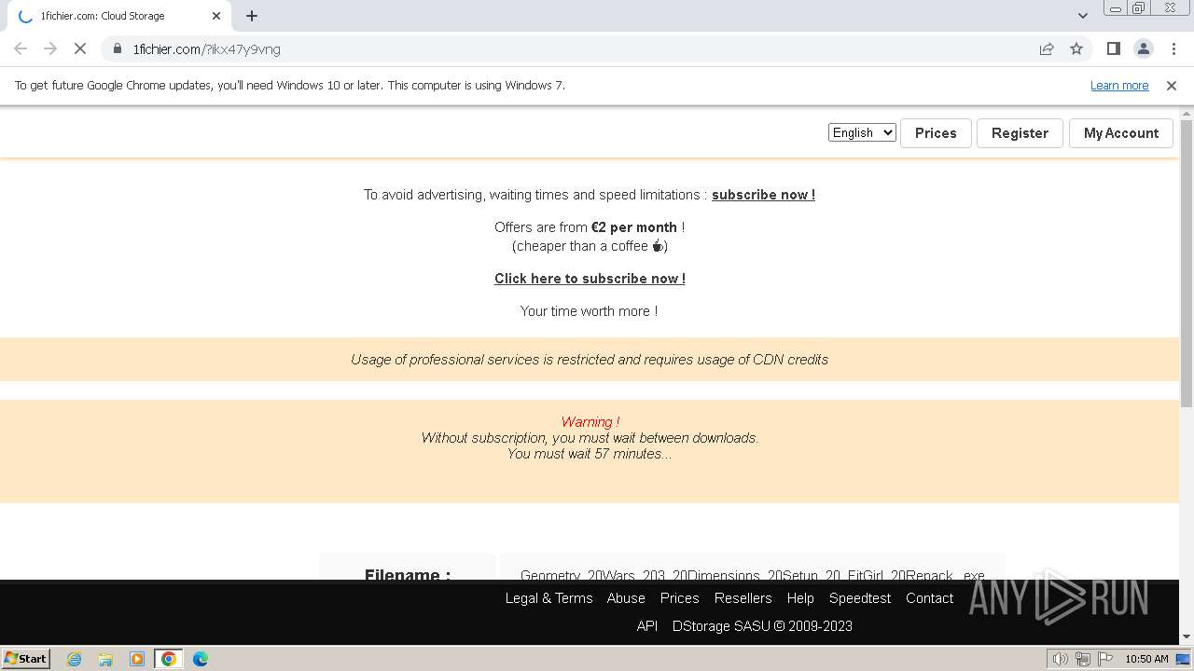1194x671 pixels.
Task: Open the Abuse footer link
Action: 626,598
